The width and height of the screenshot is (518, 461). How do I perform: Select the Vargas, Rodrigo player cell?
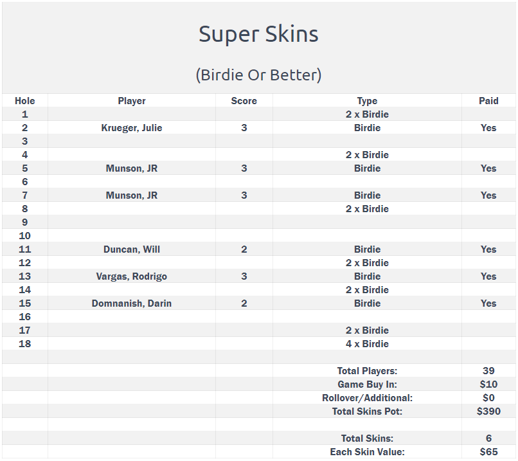click(132, 276)
